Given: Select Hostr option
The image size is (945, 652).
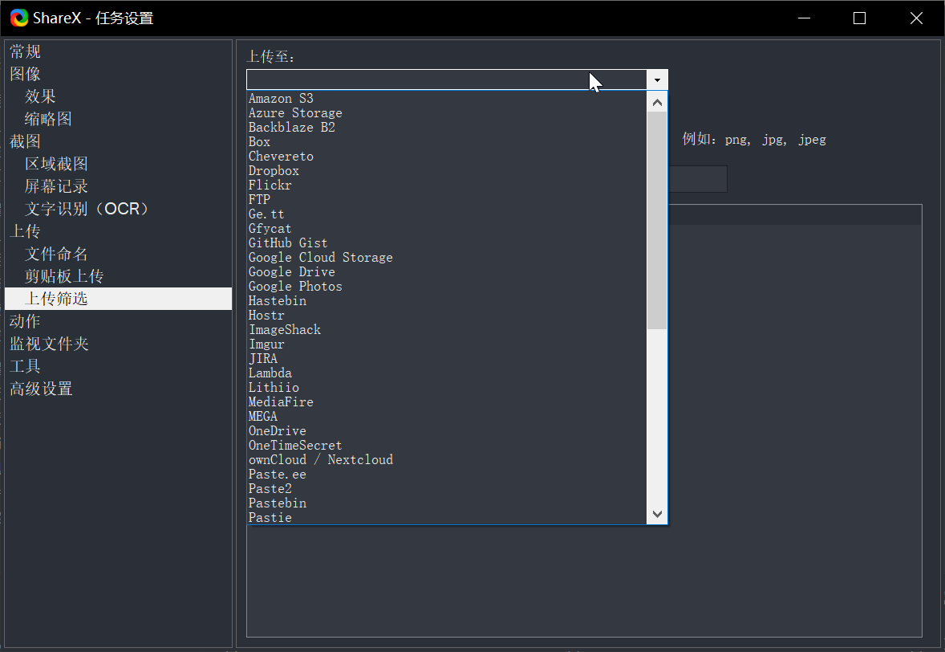Looking at the screenshot, I should 447,316.
